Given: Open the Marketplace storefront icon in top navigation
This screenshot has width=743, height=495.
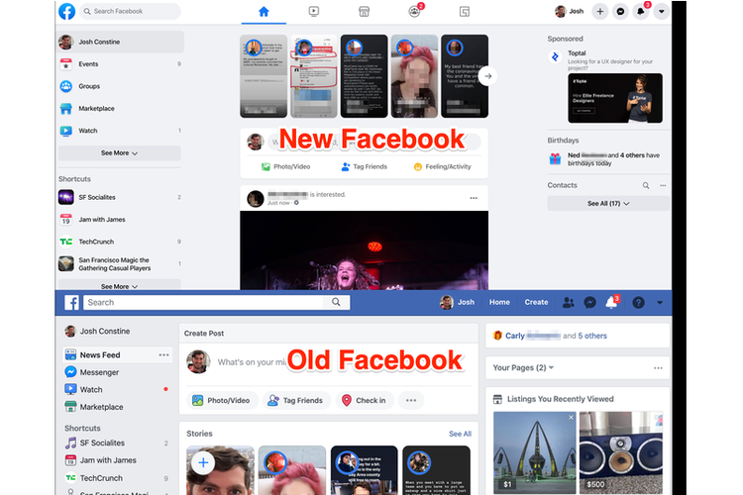Looking at the screenshot, I should pos(364,12).
